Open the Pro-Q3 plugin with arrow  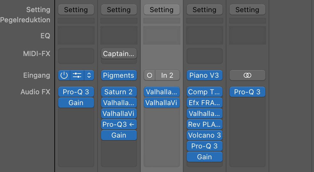coord(119,124)
